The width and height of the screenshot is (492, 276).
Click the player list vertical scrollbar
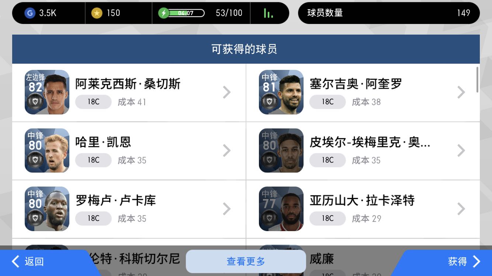[x=477, y=79]
